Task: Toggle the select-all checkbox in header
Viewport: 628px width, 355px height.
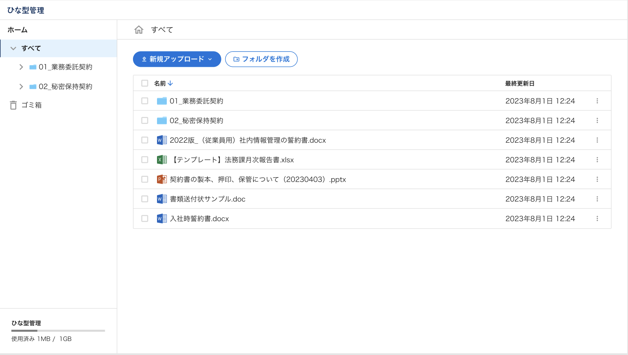Action: coord(145,83)
